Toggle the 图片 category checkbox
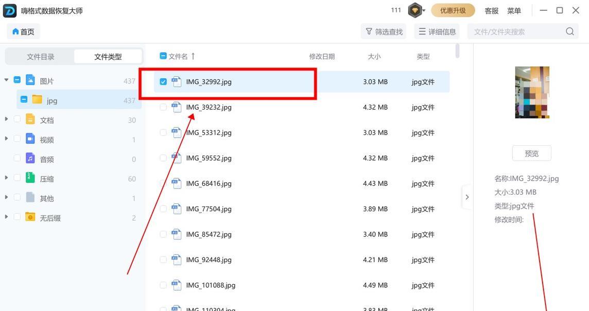The image size is (589, 311). click(18, 80)
